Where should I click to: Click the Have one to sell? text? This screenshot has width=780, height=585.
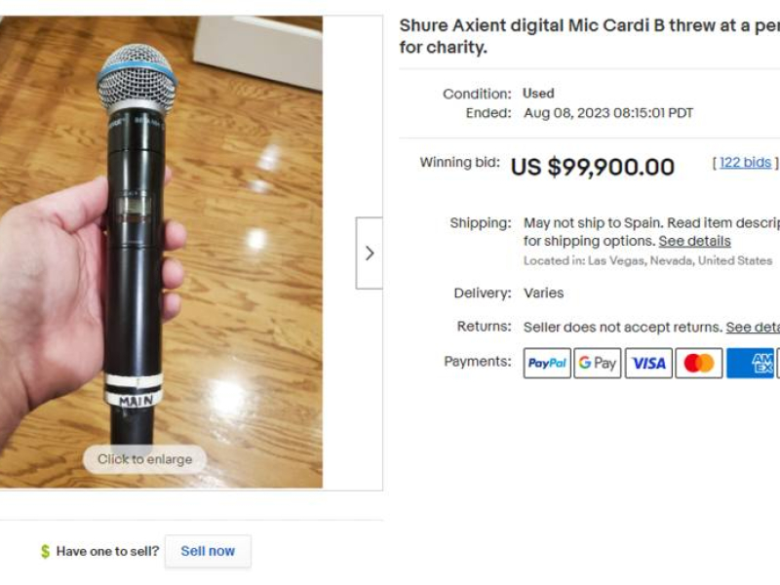click(107, 552)
